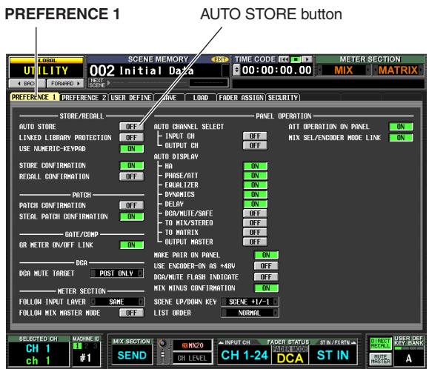Screen dimensions: 429x369
Task: Toggle ATT OPERATION ON PANEL
Action: (401, 127)
